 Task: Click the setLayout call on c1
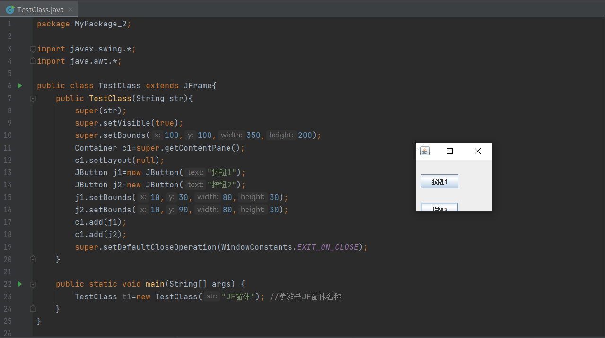click(110, 160)
